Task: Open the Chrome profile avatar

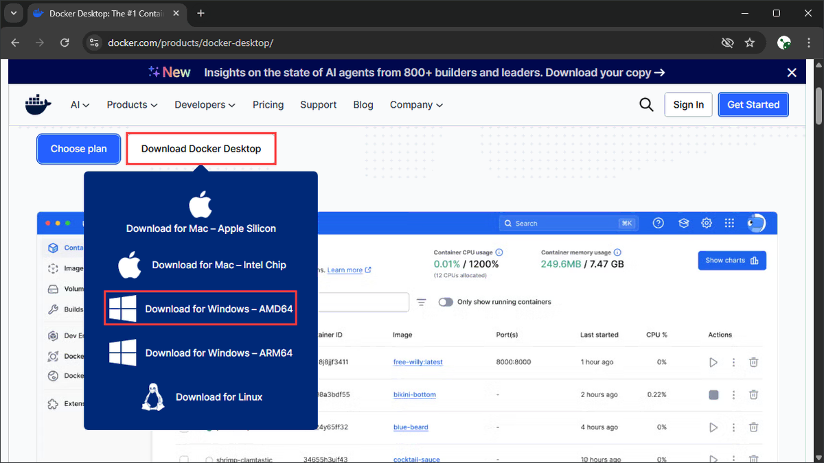Action: (784, 43)
